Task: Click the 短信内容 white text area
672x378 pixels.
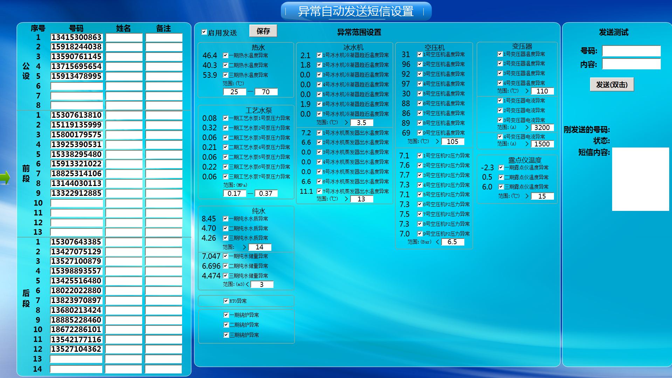Action: (x=640, y=179)
